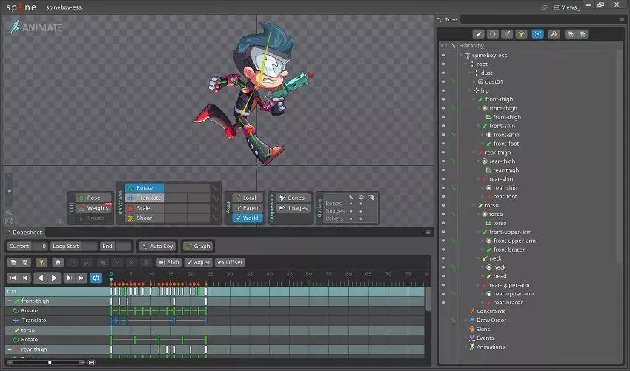Screen dimensions: 630x371
Task: Activate the Rotate transform tool
Action: 144,187
